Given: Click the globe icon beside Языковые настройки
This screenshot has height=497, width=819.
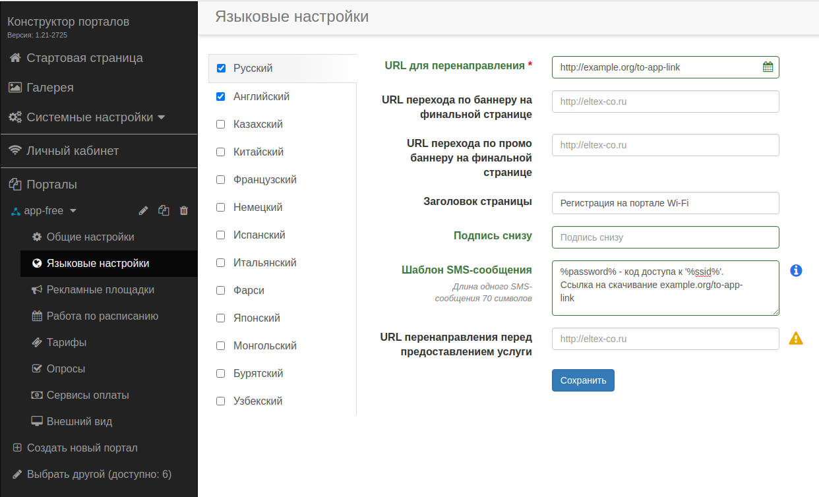Looking at the screenshot, I should pos(37,264).
